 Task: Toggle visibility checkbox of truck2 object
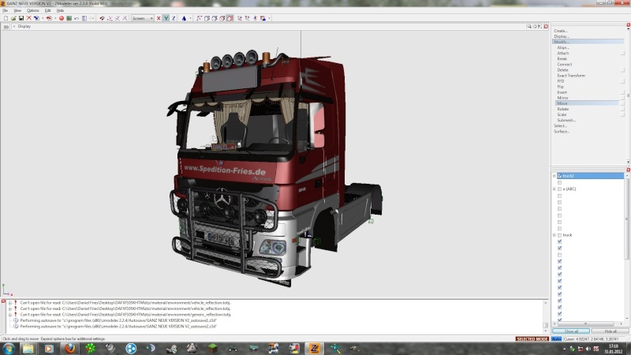pos(559,176)
